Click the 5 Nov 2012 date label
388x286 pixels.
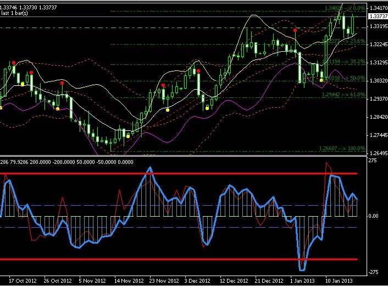point(92,281)
